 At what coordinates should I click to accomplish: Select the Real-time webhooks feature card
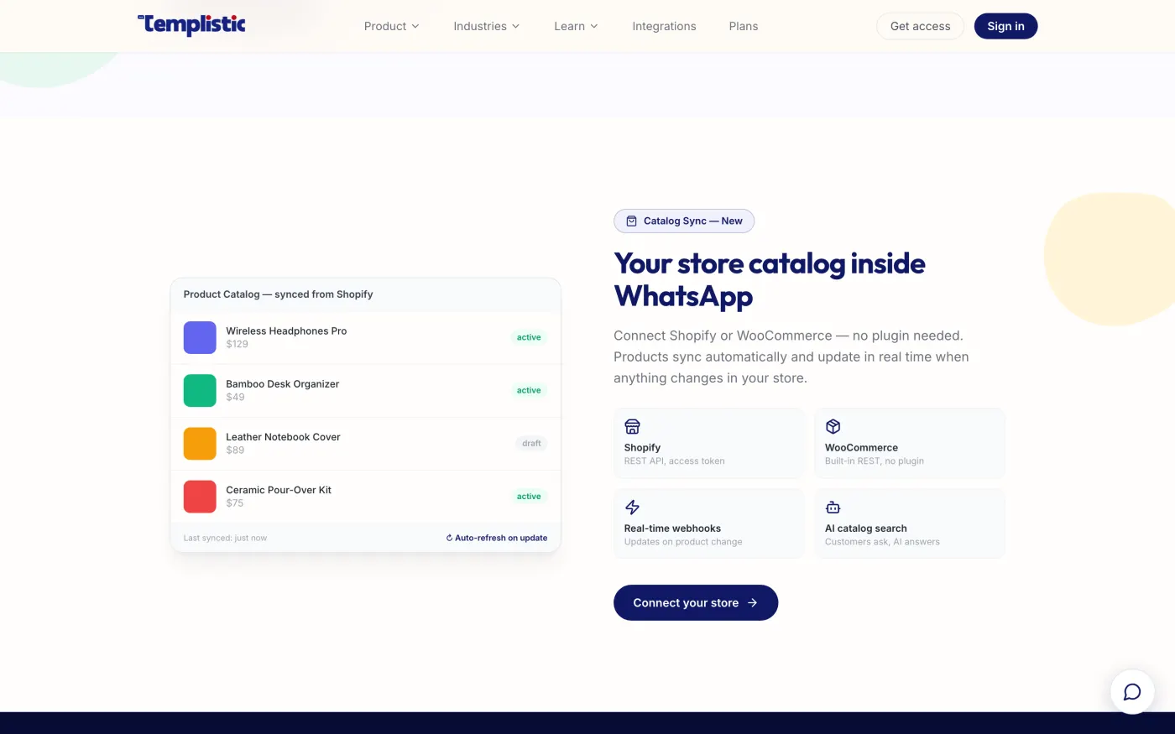tap(709, 523)
